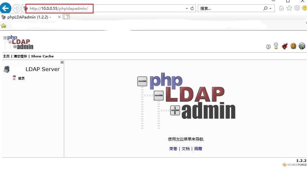The image size is (307, 174).
Task: Click the 登录 login link
Action: [21, 78]
